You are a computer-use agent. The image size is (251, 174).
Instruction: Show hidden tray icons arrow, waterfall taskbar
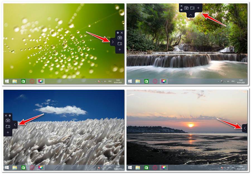(x=218, y=81)
